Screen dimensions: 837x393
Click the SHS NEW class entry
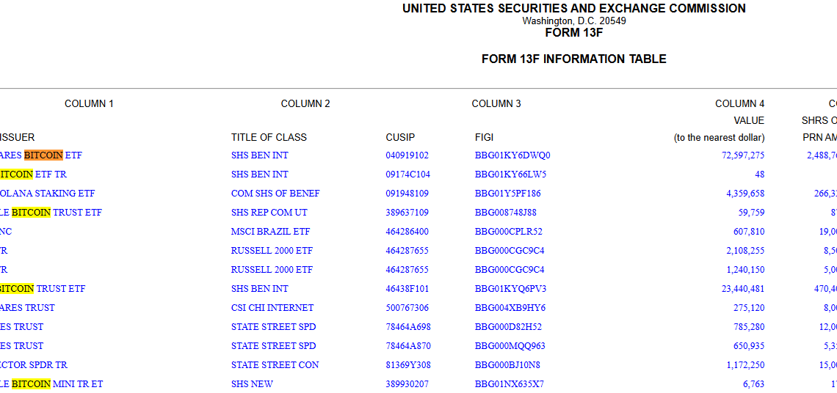[252, 384]
